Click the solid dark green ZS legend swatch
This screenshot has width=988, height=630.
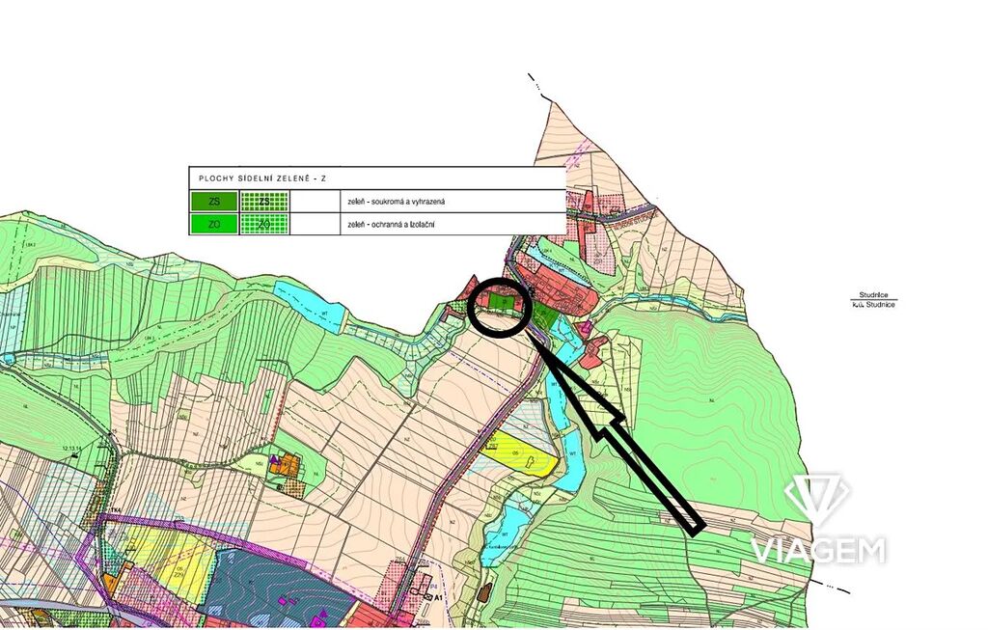[x=213, y=202]
